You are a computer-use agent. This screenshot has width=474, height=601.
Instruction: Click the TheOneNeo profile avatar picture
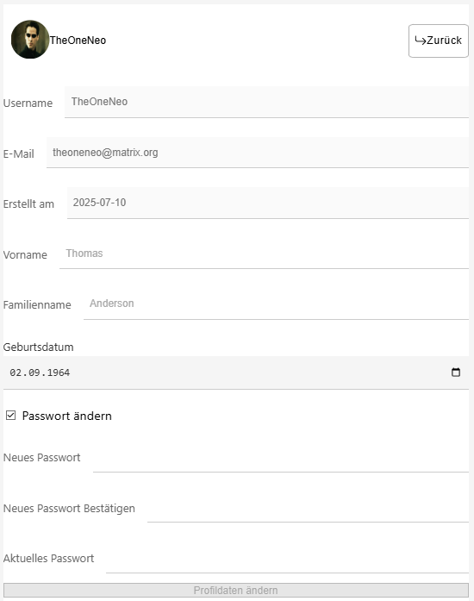pos(30,40)
